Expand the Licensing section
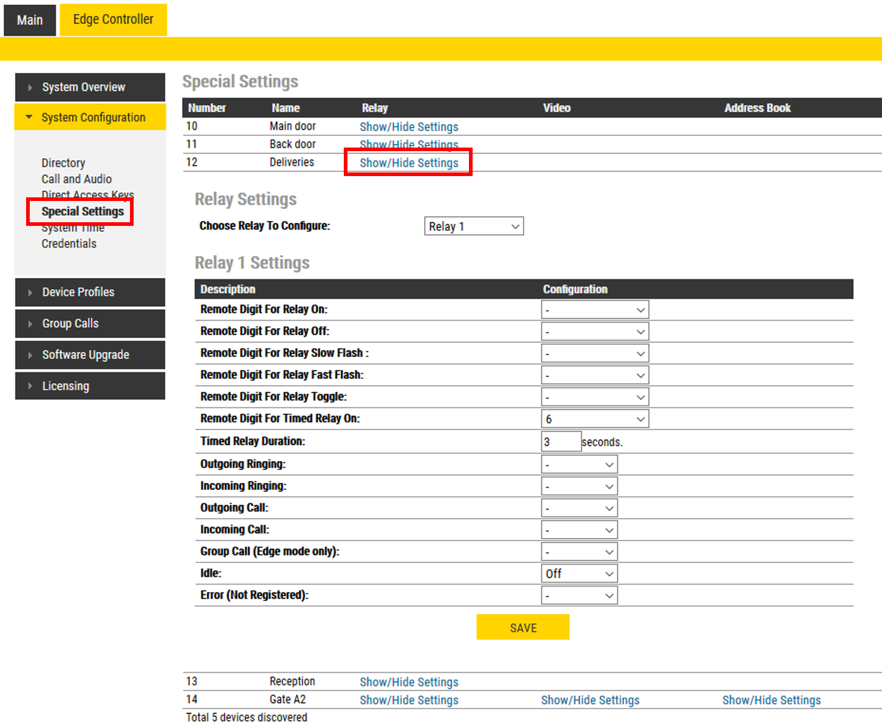The image size is (882, 728). point(89,386)
